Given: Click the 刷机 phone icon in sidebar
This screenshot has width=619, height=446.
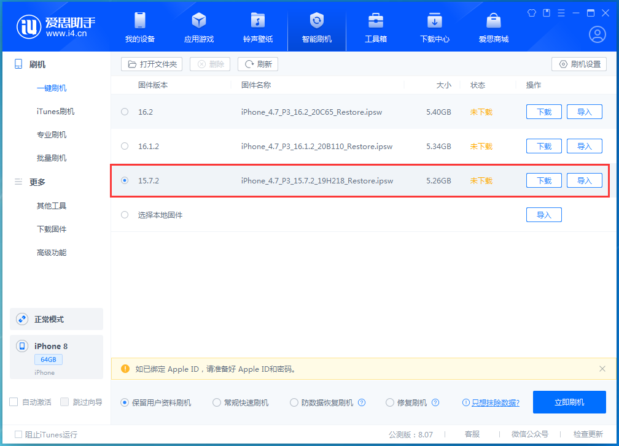Looking at the screenshot, I should (x=18, y=64).
